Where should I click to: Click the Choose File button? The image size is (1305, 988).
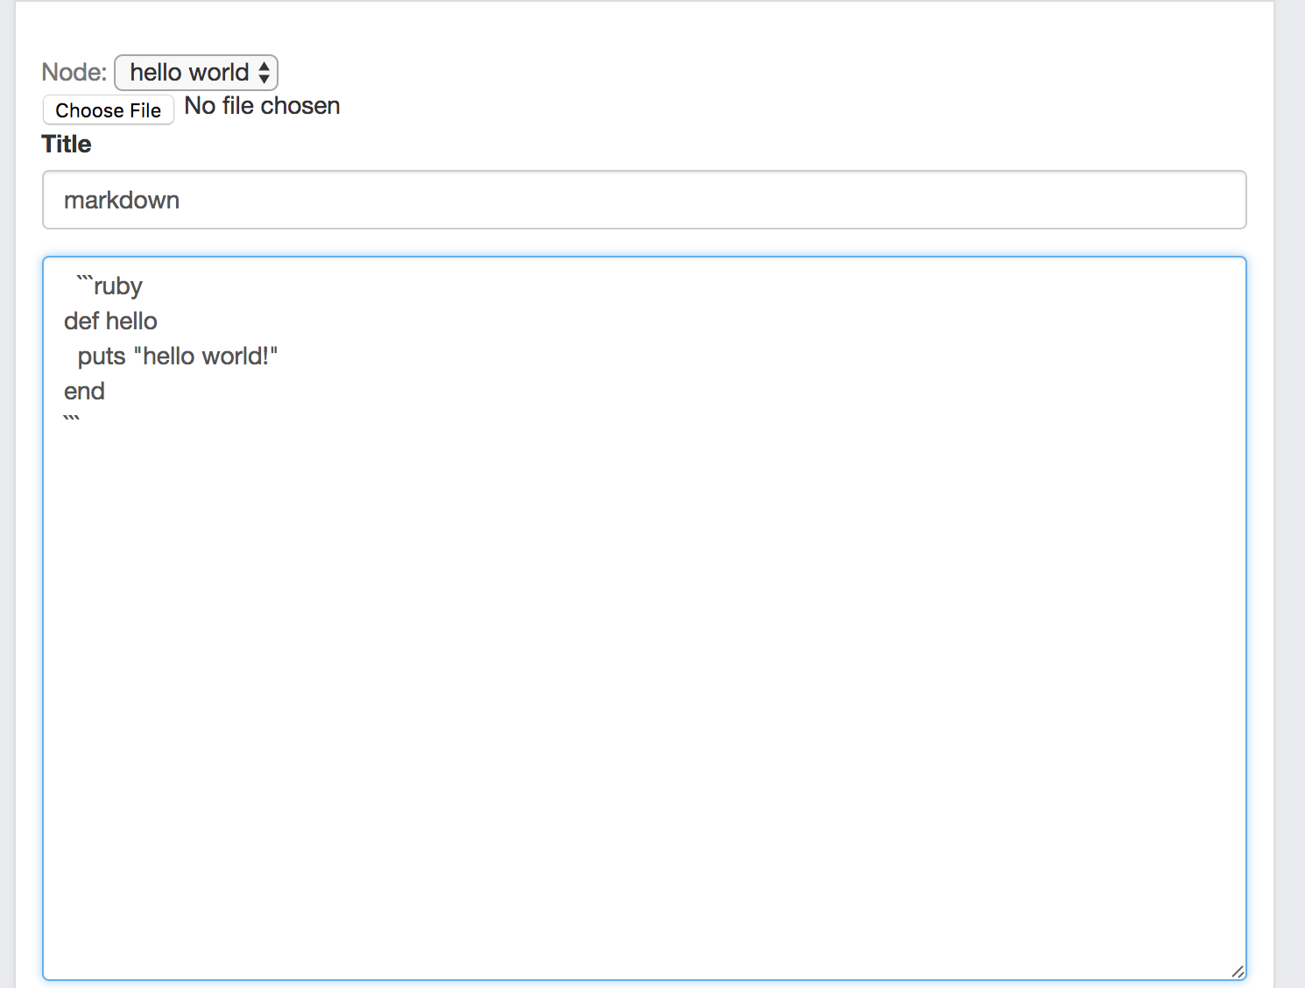[109, 110]
